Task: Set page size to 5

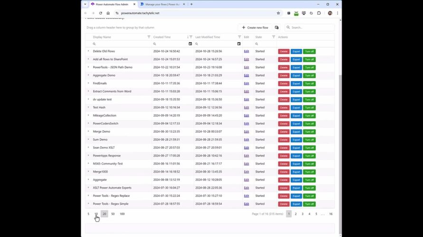Action: click(x=88, y=214)
